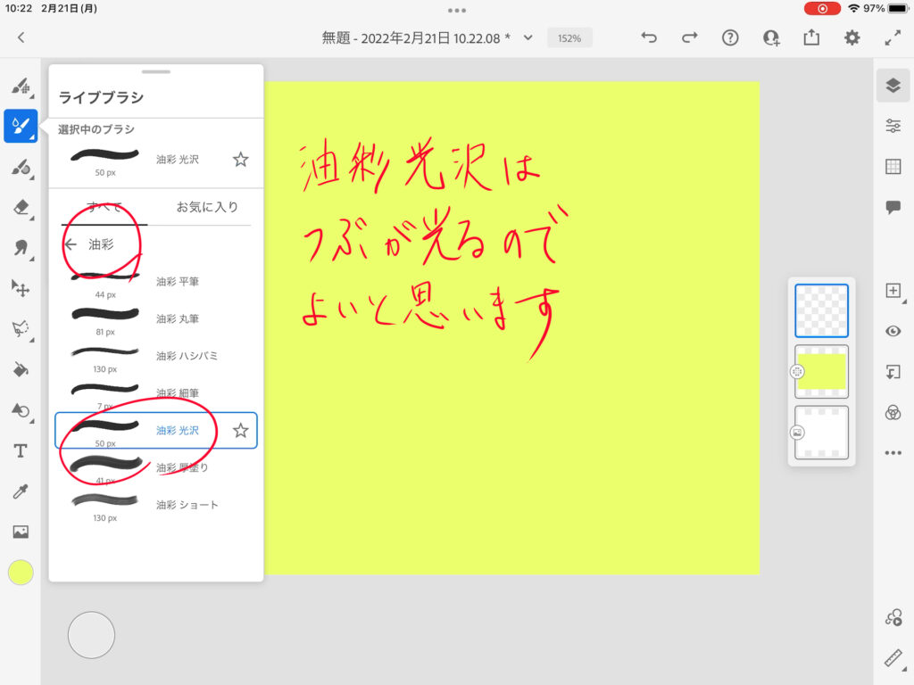
Task: Select the Transform move tool
Action: [x=21, y=288]
